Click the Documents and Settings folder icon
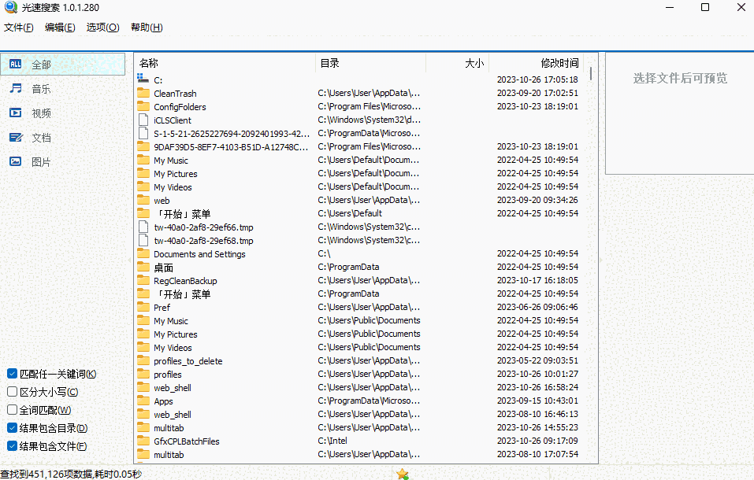754x480 pixels. [143, 253]
